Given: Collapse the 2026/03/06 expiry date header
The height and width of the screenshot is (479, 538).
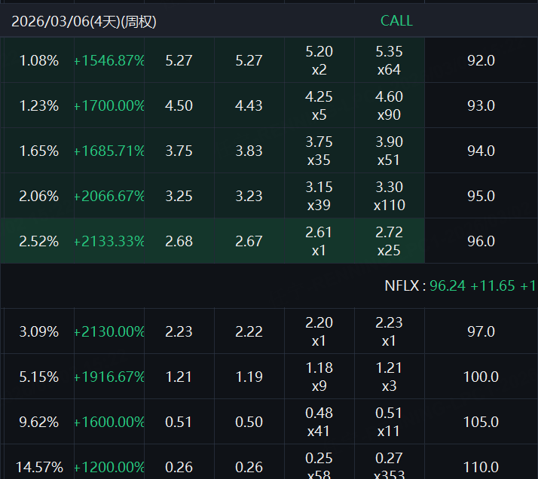Looking at the screenshot, I should [84, 21].
